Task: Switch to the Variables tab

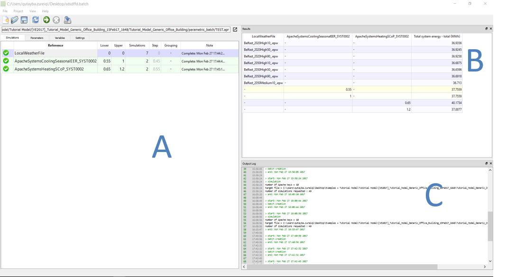Action: (60, 37)
